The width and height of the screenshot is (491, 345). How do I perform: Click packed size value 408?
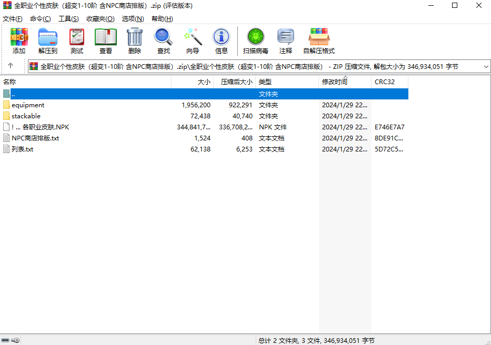[247, 138]
